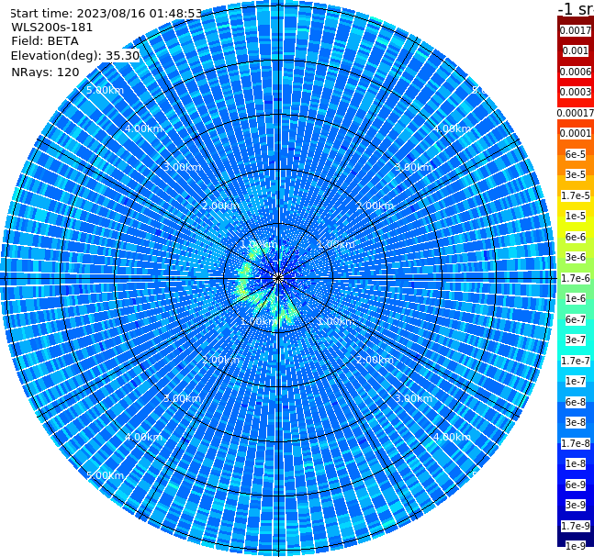The width and height of the screenshot is (594, 557).
Task: Select the 3e-5 colorbar tick label
Action: (x=576, y=174)
